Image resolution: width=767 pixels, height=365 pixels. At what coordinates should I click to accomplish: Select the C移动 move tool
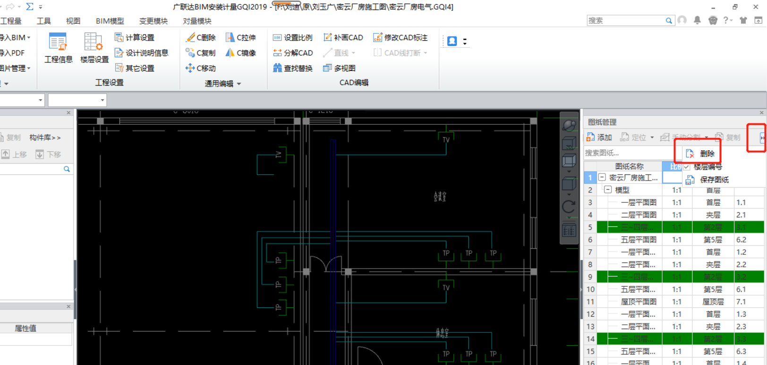point(201,68)
